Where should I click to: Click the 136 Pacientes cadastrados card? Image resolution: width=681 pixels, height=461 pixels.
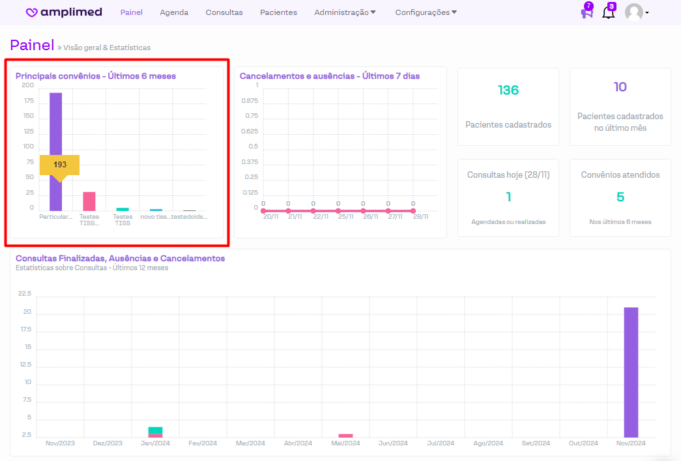tap(508, 106)
